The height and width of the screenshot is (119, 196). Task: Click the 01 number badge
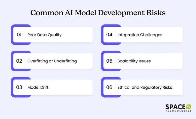(x=19, y=35)
